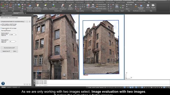Expand Import PhotoScan project dropdown arrow

click(x=58, y=8)
